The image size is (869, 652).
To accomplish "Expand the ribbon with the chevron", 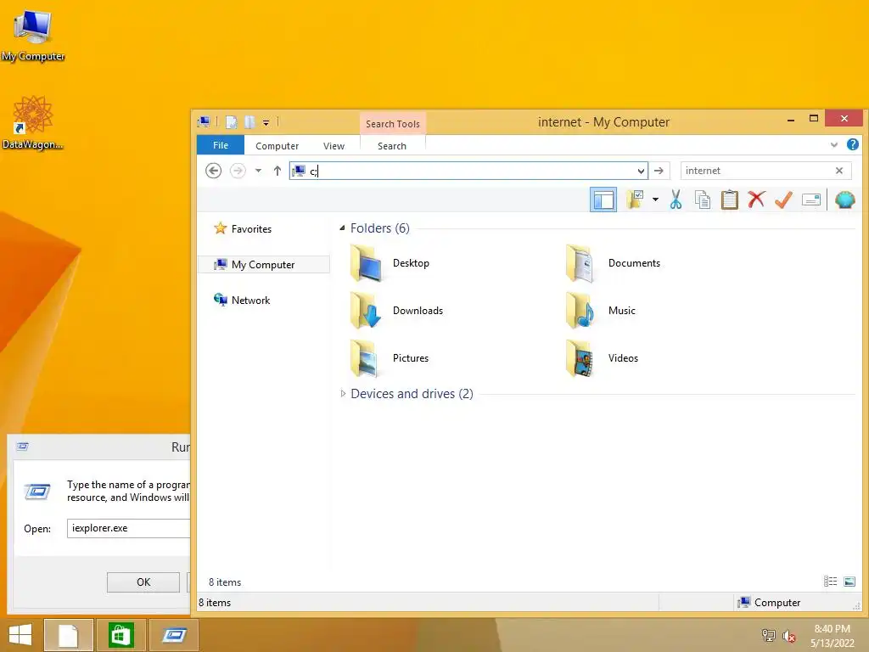I will 833,145.
